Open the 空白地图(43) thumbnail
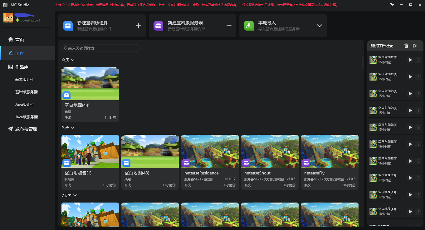The image size is (425, 230). [x=150, y=151]
